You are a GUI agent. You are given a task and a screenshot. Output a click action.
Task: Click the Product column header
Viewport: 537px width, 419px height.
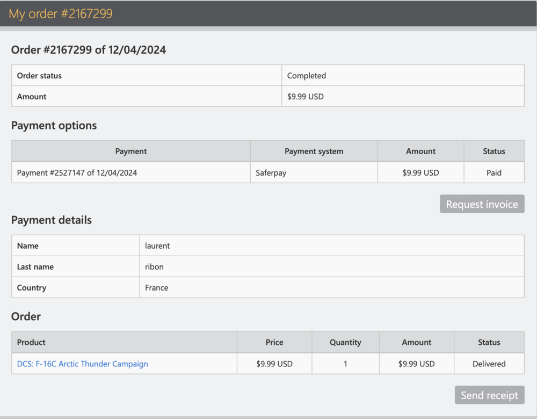pyautogui.click(x=31, y=342)
